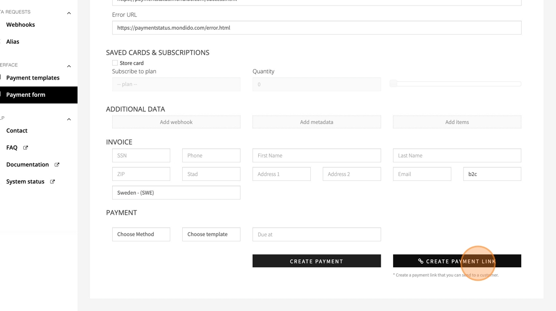Go to Payment templates page
The image size is (556, 311).
tap(33, 78)
